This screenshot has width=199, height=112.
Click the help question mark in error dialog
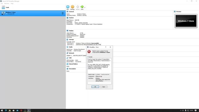(106, 47)
